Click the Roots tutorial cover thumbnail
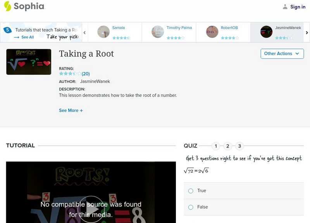 pos(29,62)
